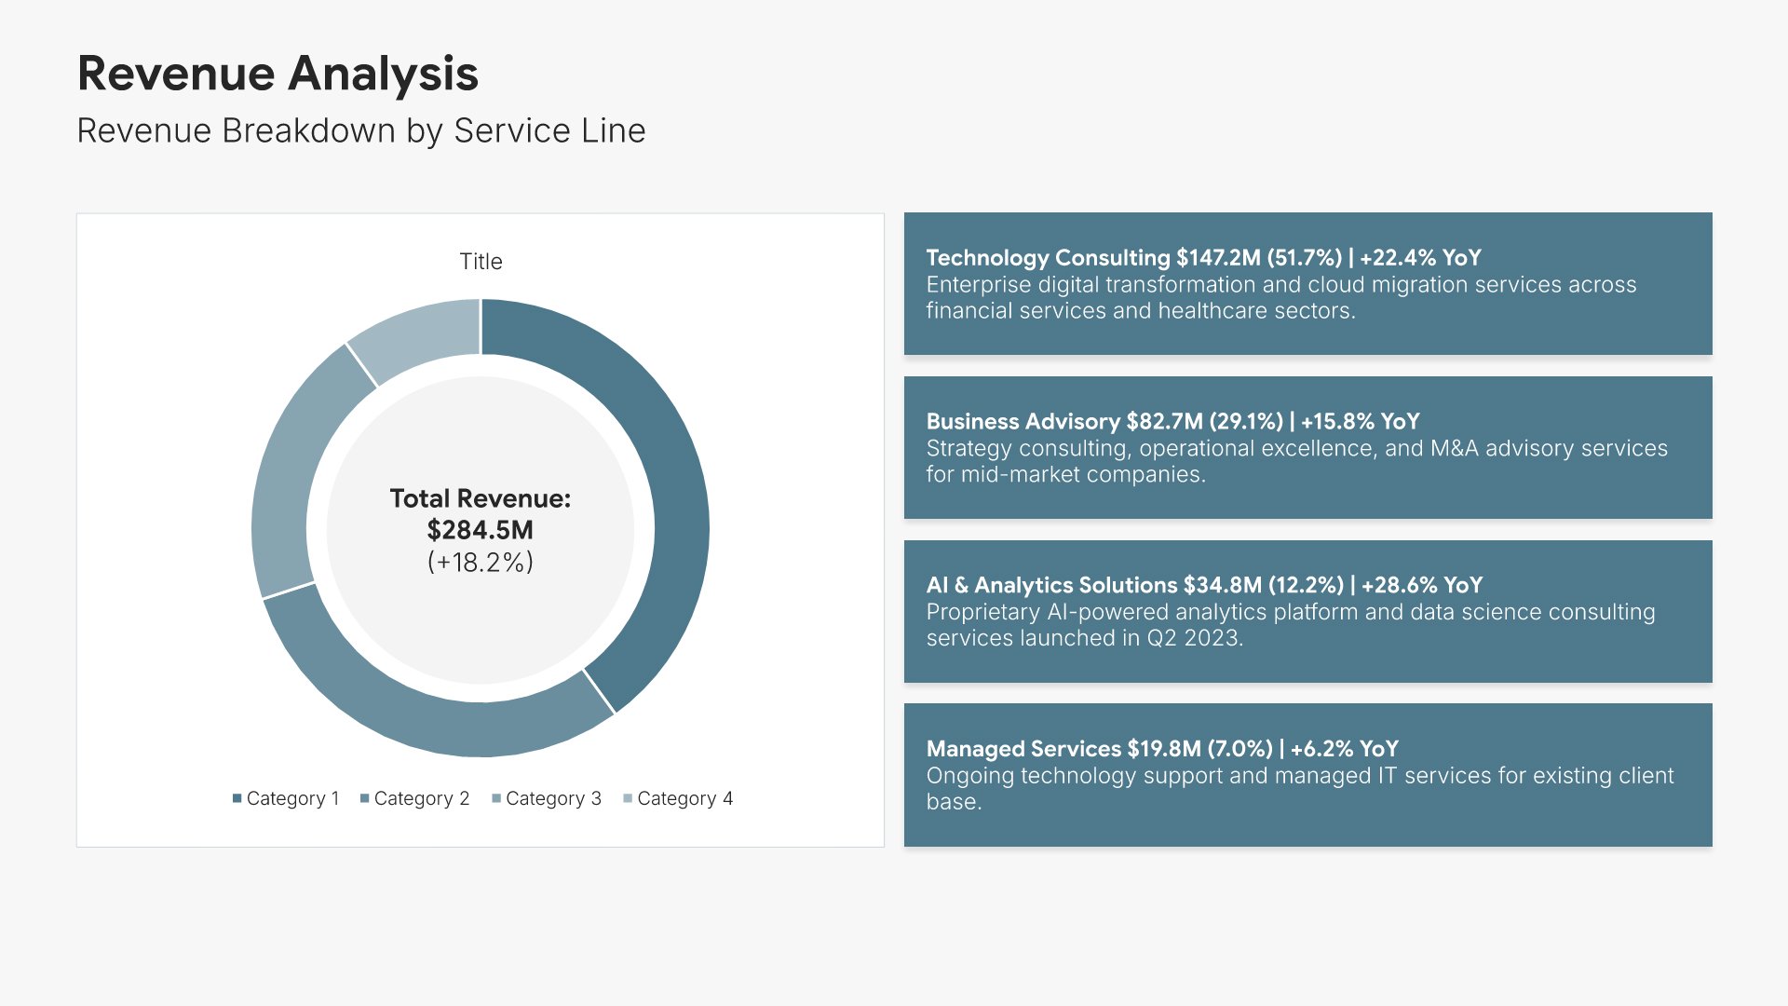Click the Revenue Analysis heading
The width and height of the screenshot is (1788, 1006).
(278, 74)
